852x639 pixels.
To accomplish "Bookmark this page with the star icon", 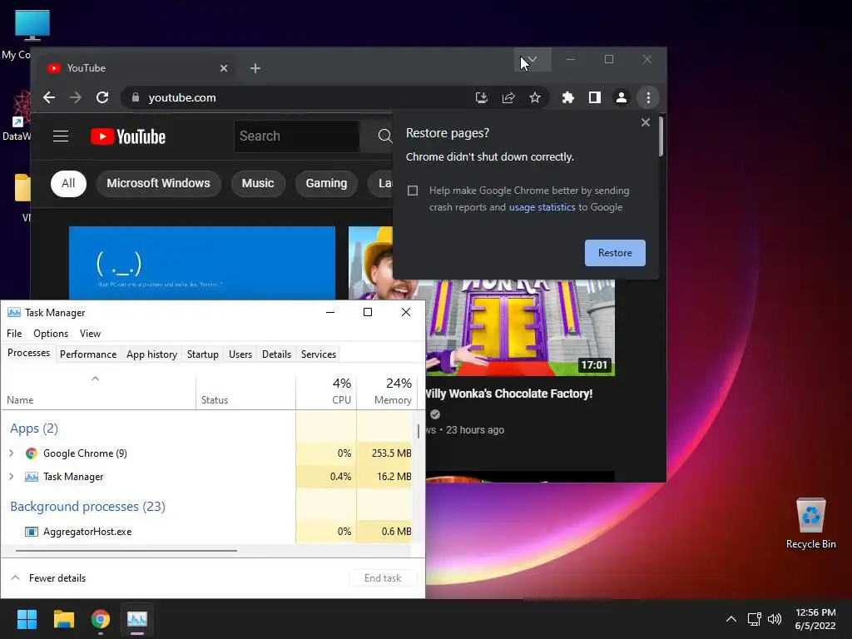I will tap(535, 97).
